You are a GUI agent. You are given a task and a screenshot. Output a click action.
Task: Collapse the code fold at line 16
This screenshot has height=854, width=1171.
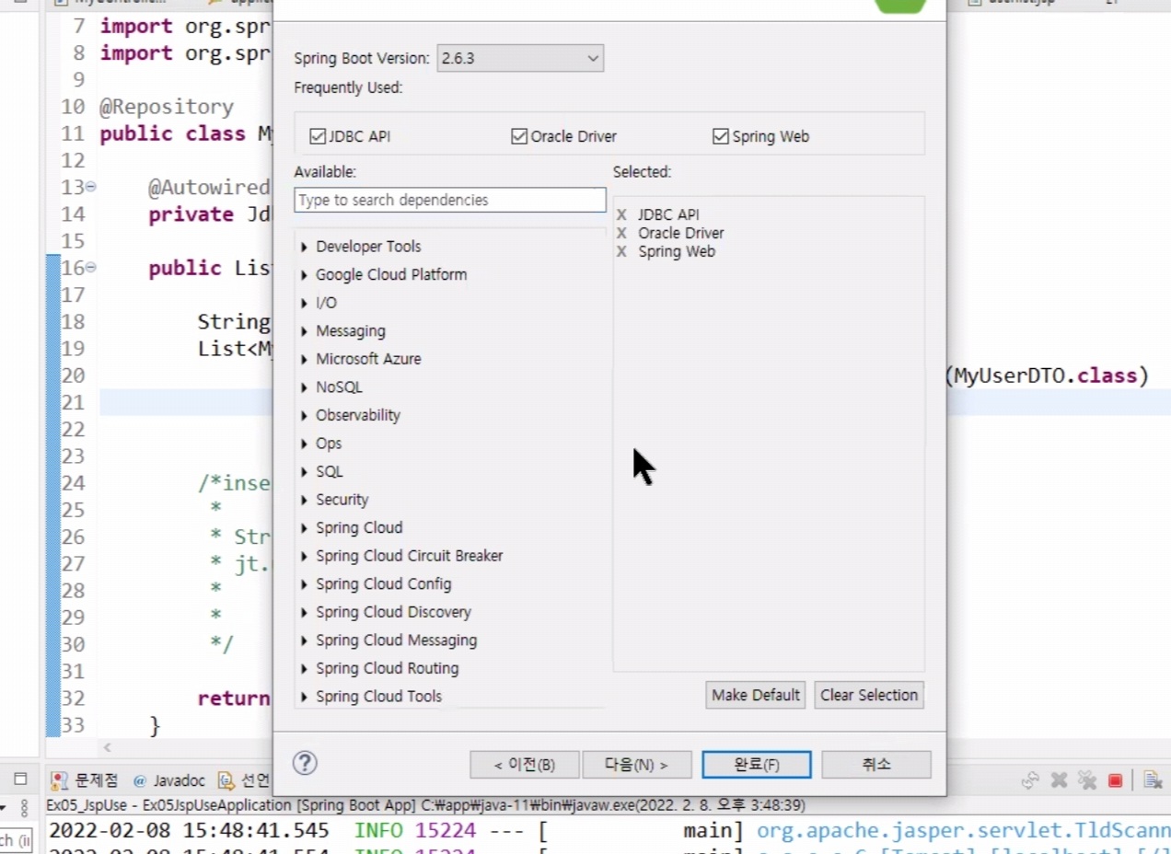coord(90,268)
